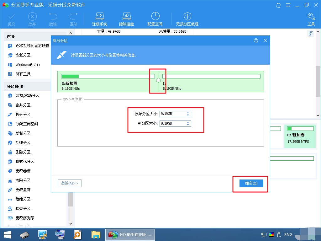Click the refresh icon in title bar
Viewport: 321px width, 241px height.
point(278,5)
